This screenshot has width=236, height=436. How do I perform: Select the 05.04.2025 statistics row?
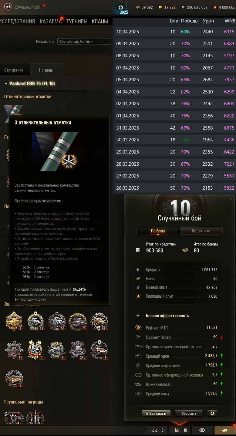tap(175, 80)
